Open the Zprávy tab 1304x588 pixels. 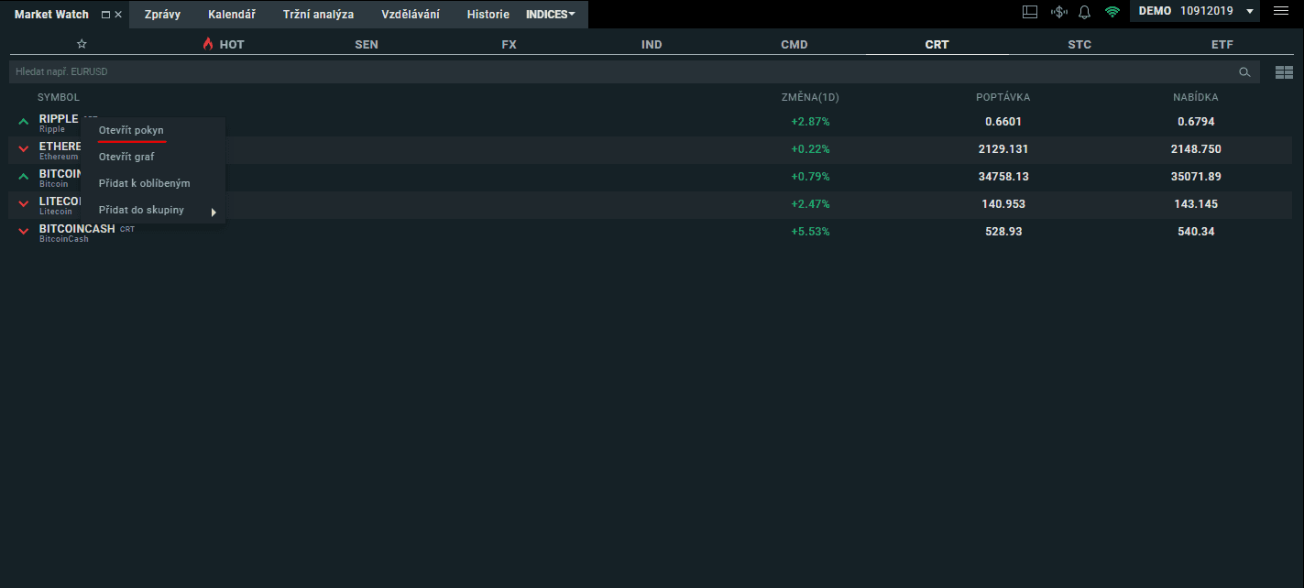click(x=162, y=15)
